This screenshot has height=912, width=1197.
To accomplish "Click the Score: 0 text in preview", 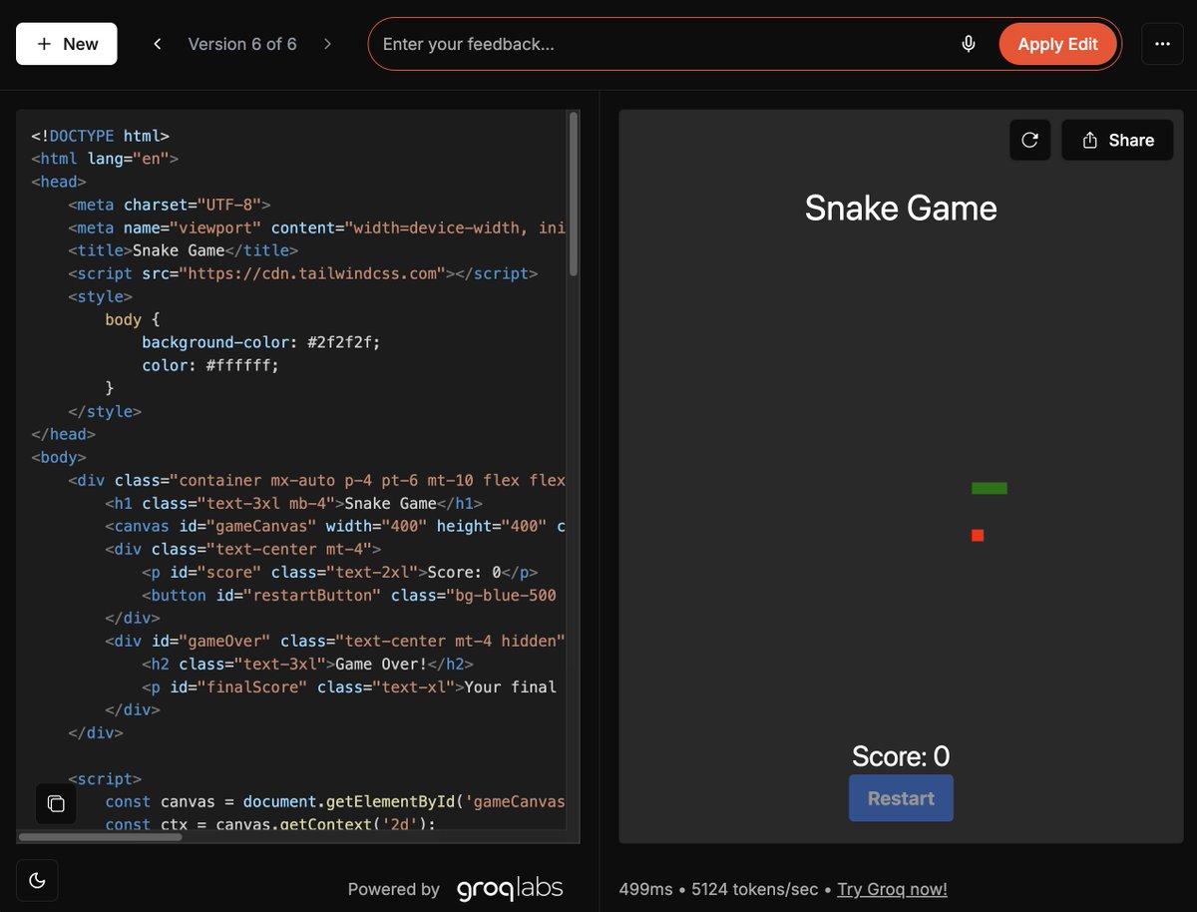I will (901, 756).
